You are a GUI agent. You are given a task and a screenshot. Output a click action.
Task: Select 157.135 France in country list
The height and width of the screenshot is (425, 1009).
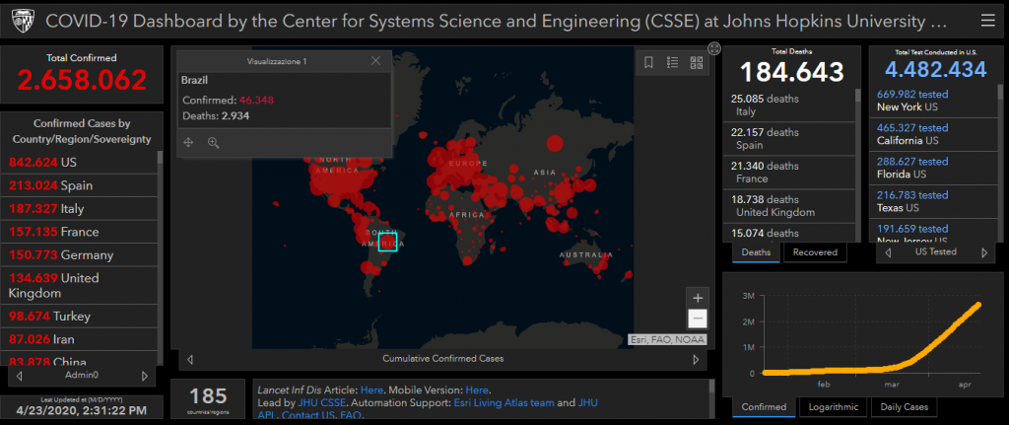pyautogui.click(x=79, y=232)
